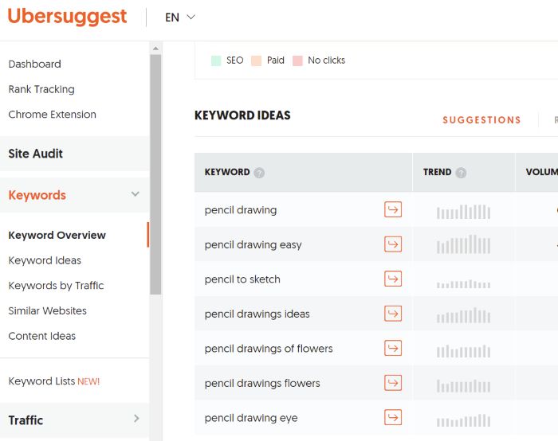Open Keyword Lists NEW! page
Screen dimensions: 558x441
tap(54, 381)
